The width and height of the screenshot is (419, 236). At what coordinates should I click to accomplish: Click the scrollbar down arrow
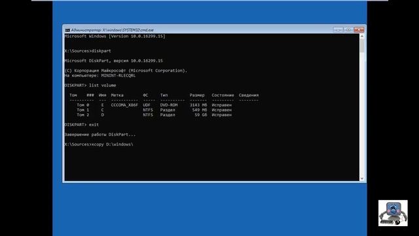(x=362, y=178)
